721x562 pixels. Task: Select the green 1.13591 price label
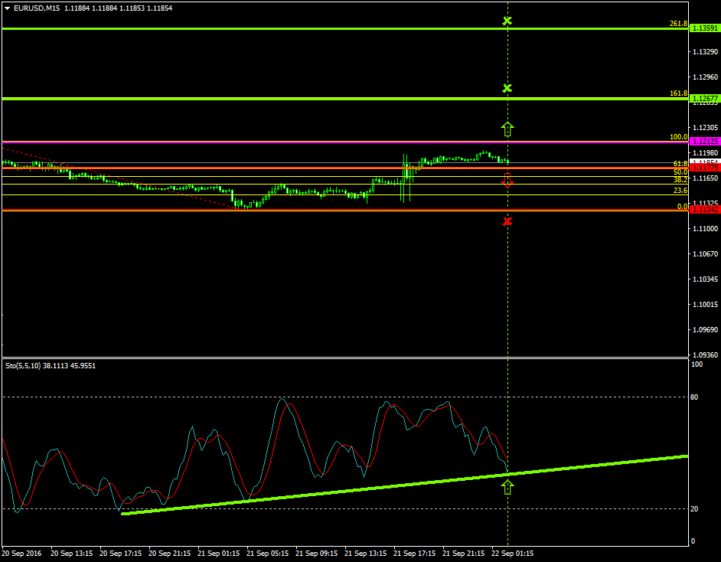click(704, 28)
